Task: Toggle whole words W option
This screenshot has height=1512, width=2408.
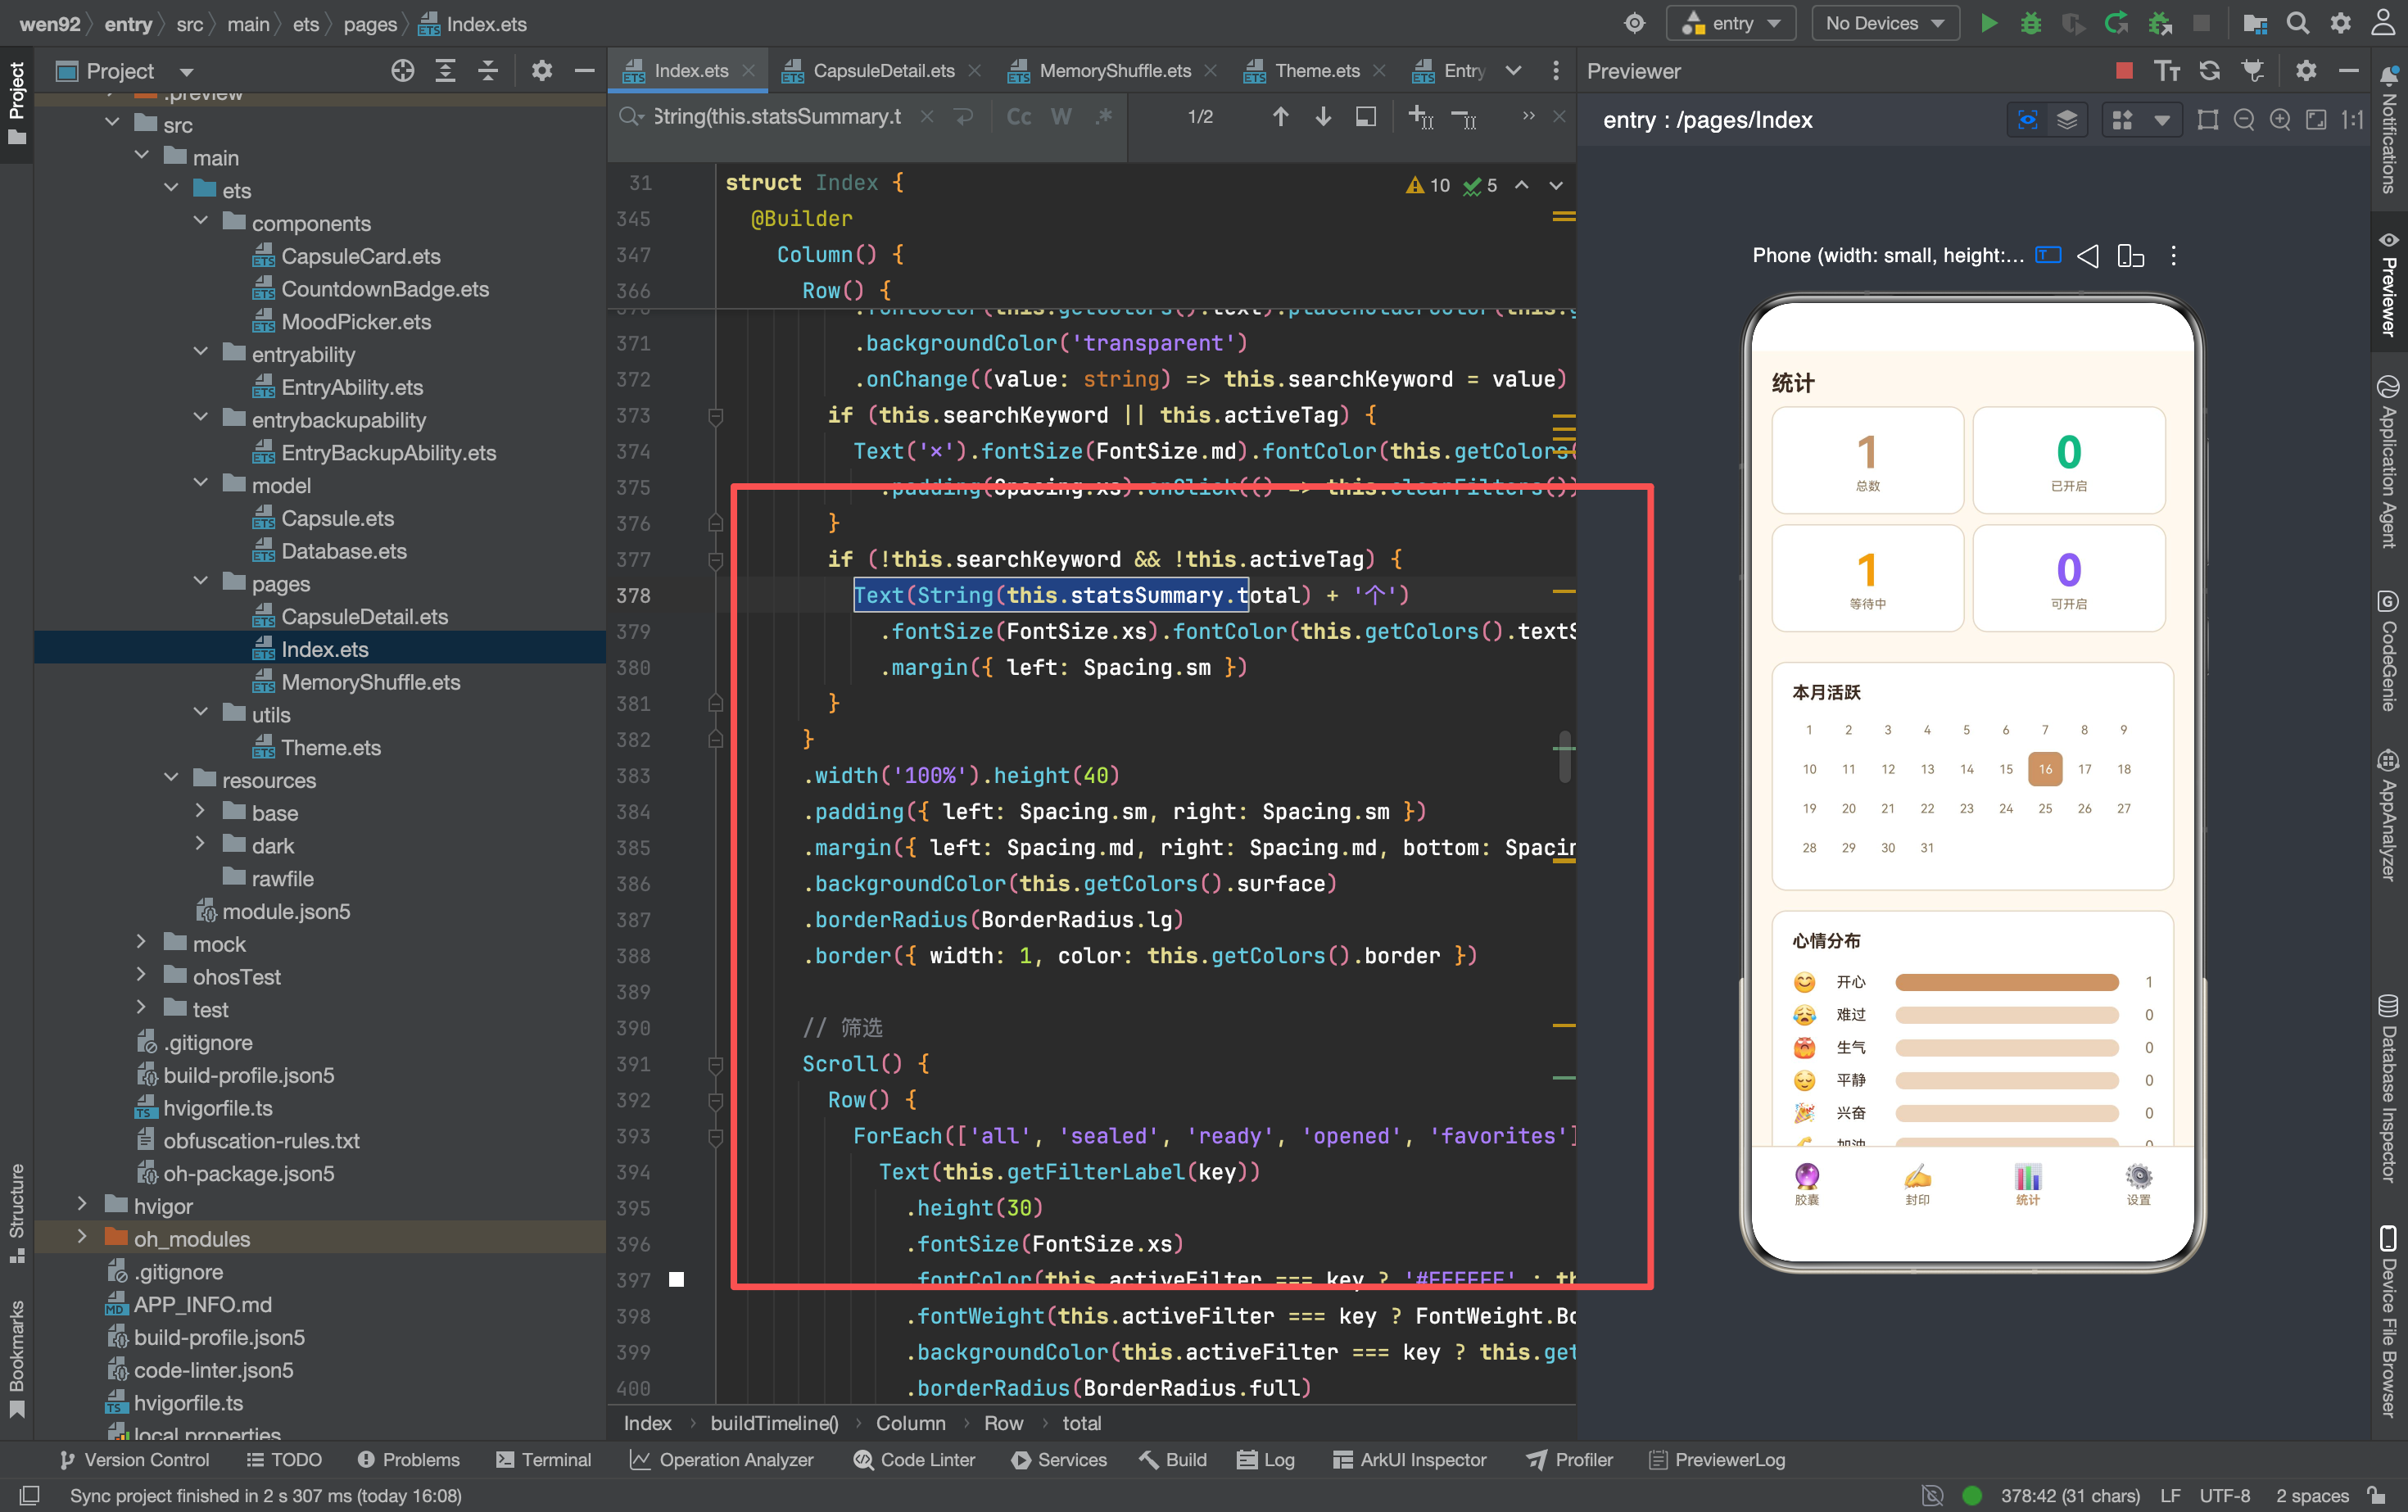Action: tap(1061, 117)
